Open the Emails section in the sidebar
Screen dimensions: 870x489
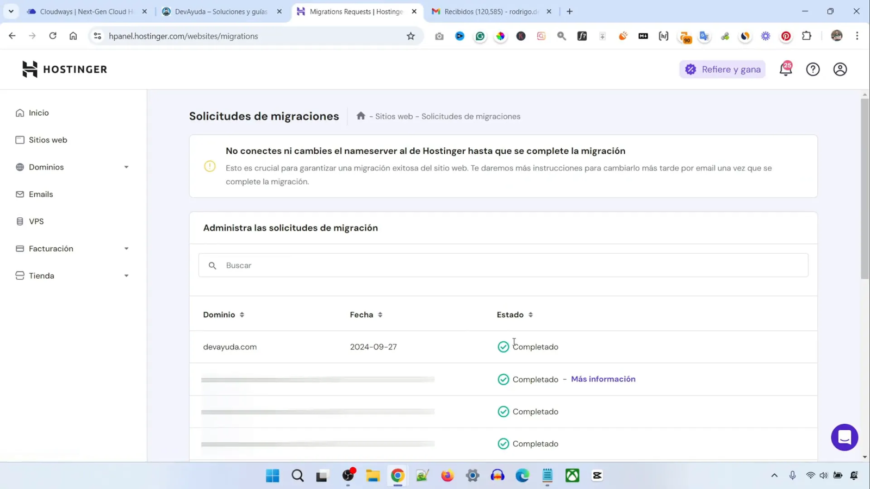(x=41, y=194)
